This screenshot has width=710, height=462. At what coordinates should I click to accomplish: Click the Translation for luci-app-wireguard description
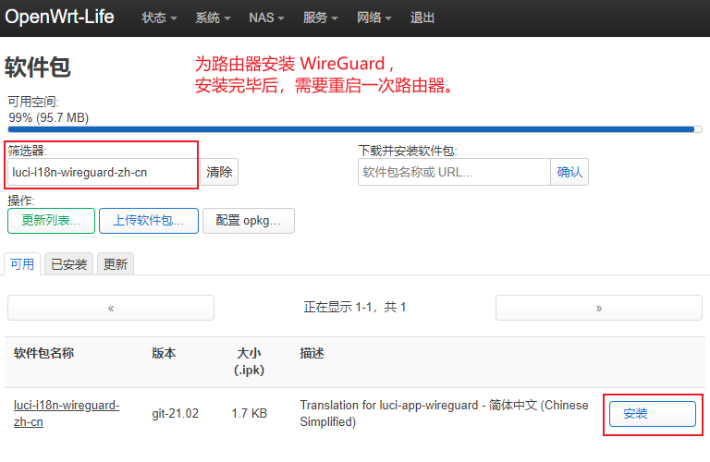click(x=444, y=413)
